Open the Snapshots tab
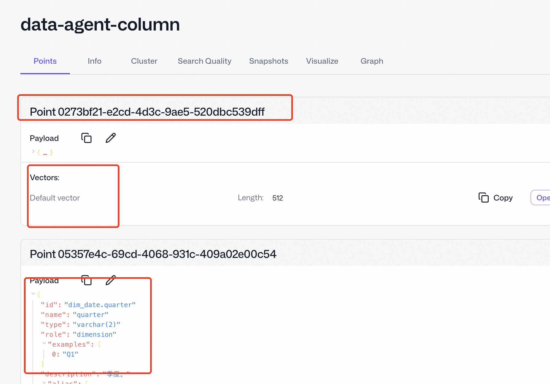The width and height of the screenshot is (550, 384). point(268,61)
